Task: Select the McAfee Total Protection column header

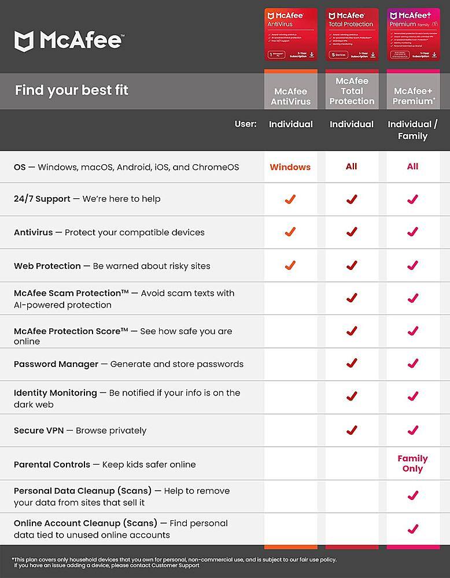Action: pyautogui.click(x=352, y=91)
